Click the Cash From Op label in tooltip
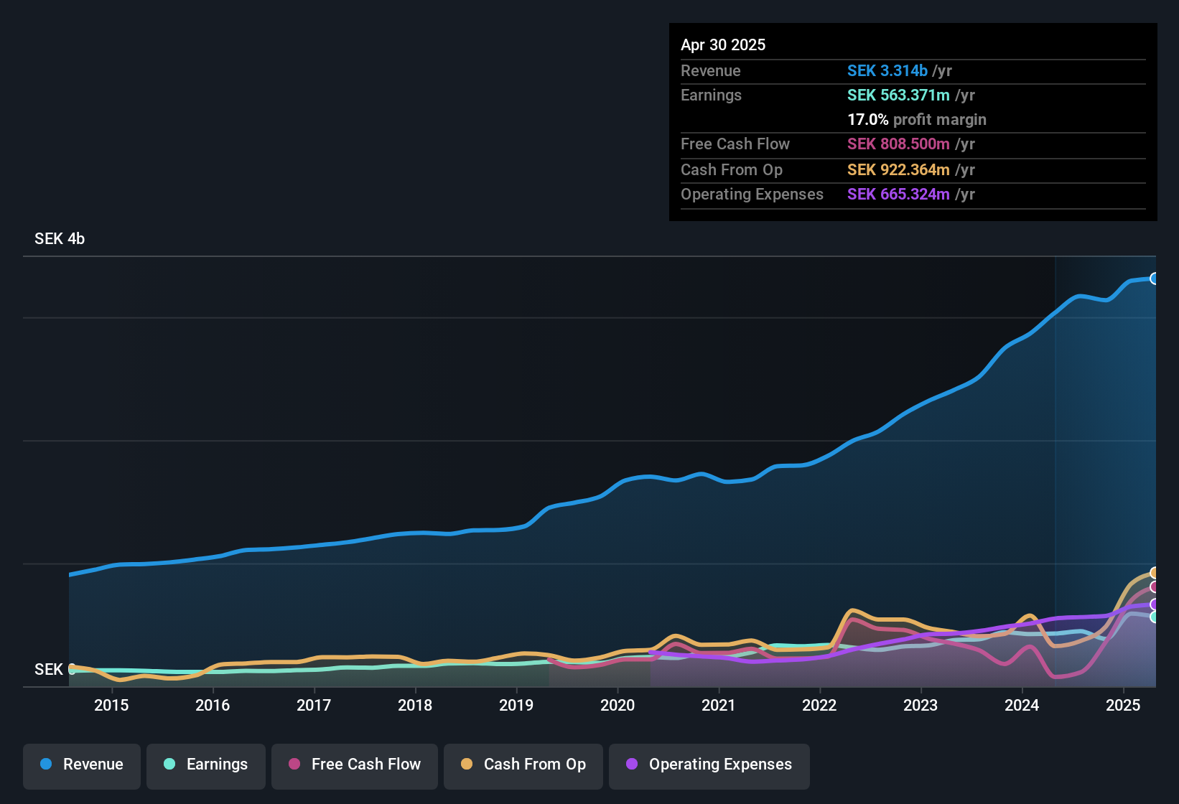Viewport: 1179px width, 804px height. (732, 170)
